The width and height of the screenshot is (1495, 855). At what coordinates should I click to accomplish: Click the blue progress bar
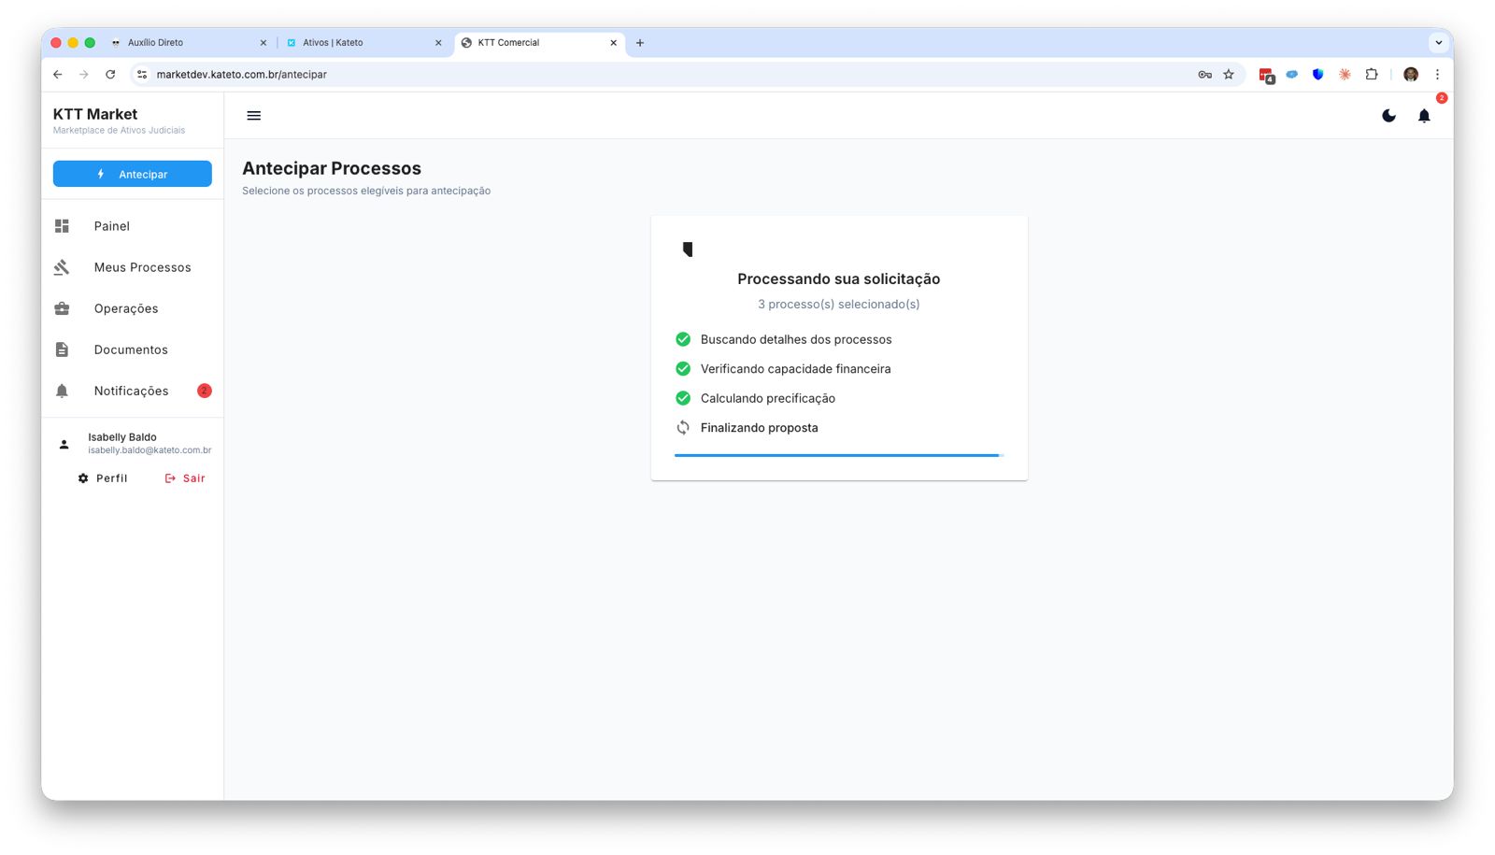point(838,455)
